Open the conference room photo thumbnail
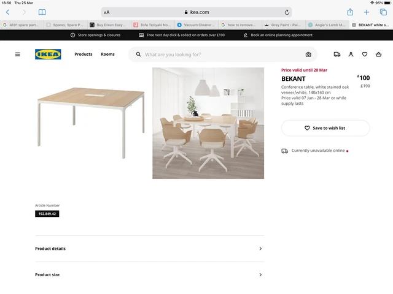Image resolution: width=393 pixels, height=294 pixels. point(208,123)
